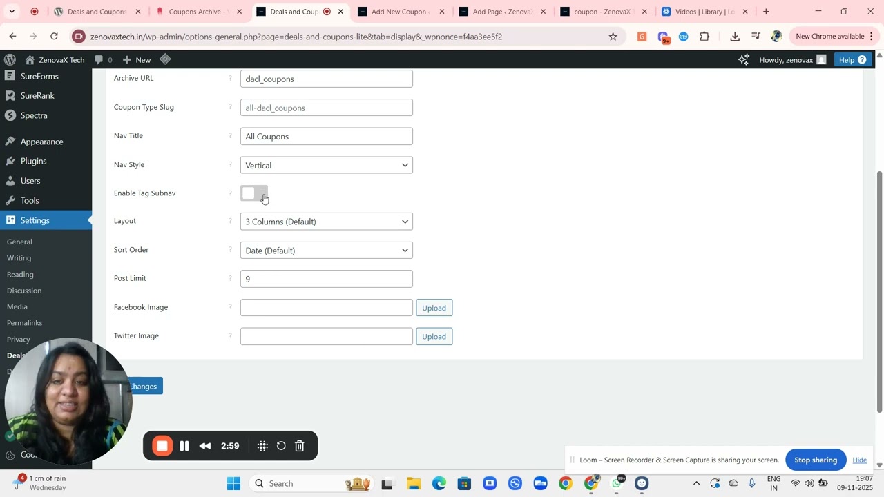Open the Help panel tab

(853, 60)
